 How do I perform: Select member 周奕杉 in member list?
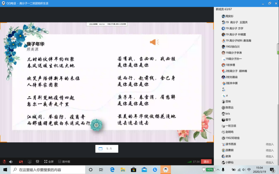point(229,16)
